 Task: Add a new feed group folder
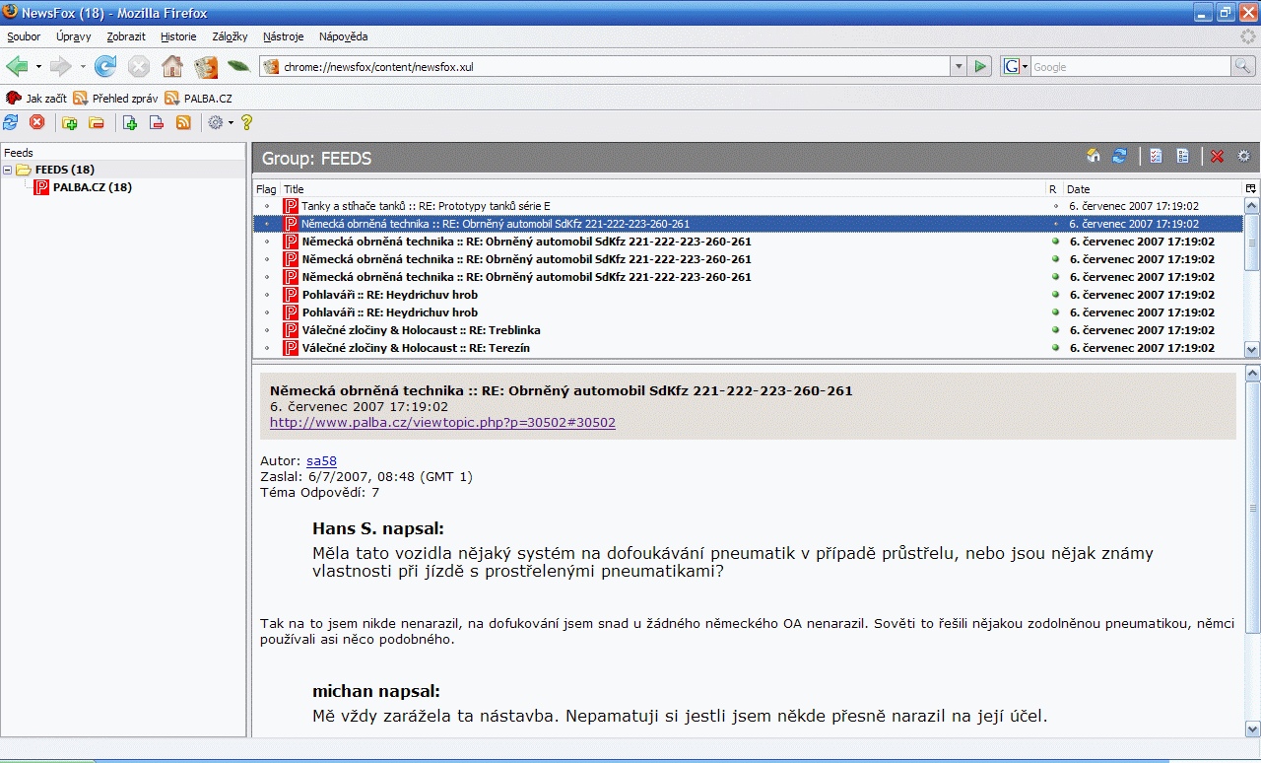69,122
